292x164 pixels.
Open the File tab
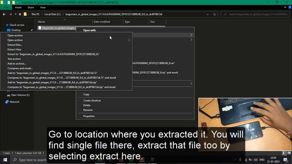pyautogui.click(x=6, y=7)
